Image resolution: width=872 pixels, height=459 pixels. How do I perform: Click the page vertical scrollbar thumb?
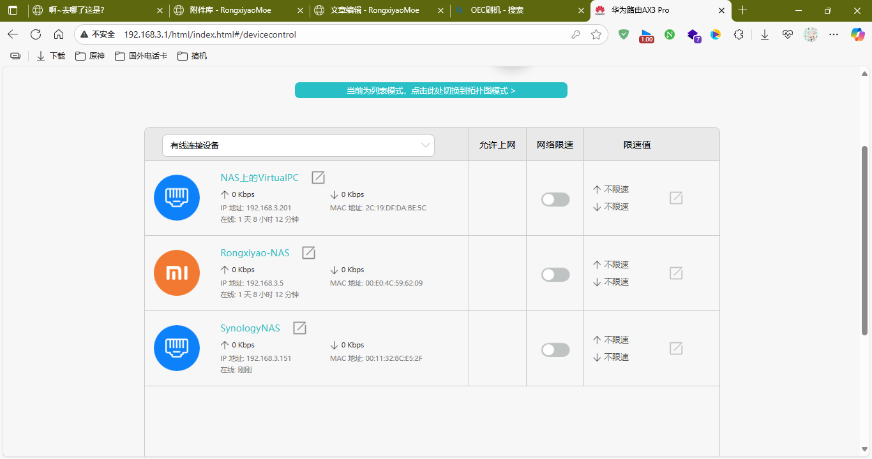(865, 240)
